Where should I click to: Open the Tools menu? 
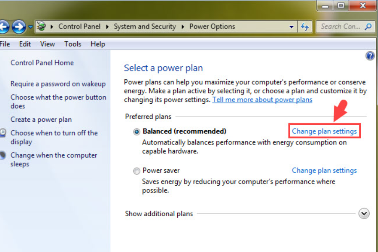coord(73,44)
